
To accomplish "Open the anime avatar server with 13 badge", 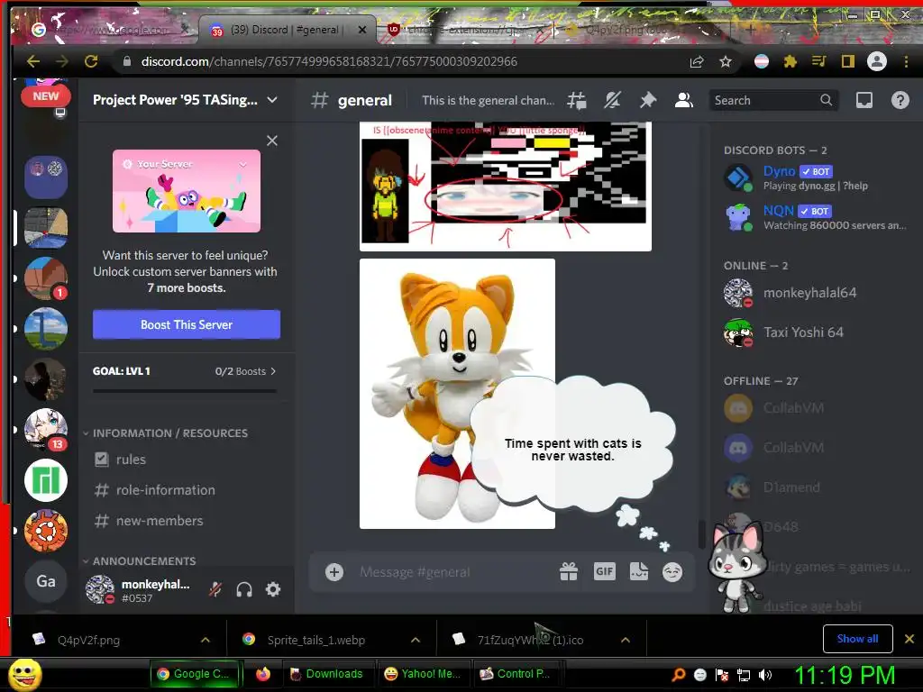I will click(x=46, y=430).
